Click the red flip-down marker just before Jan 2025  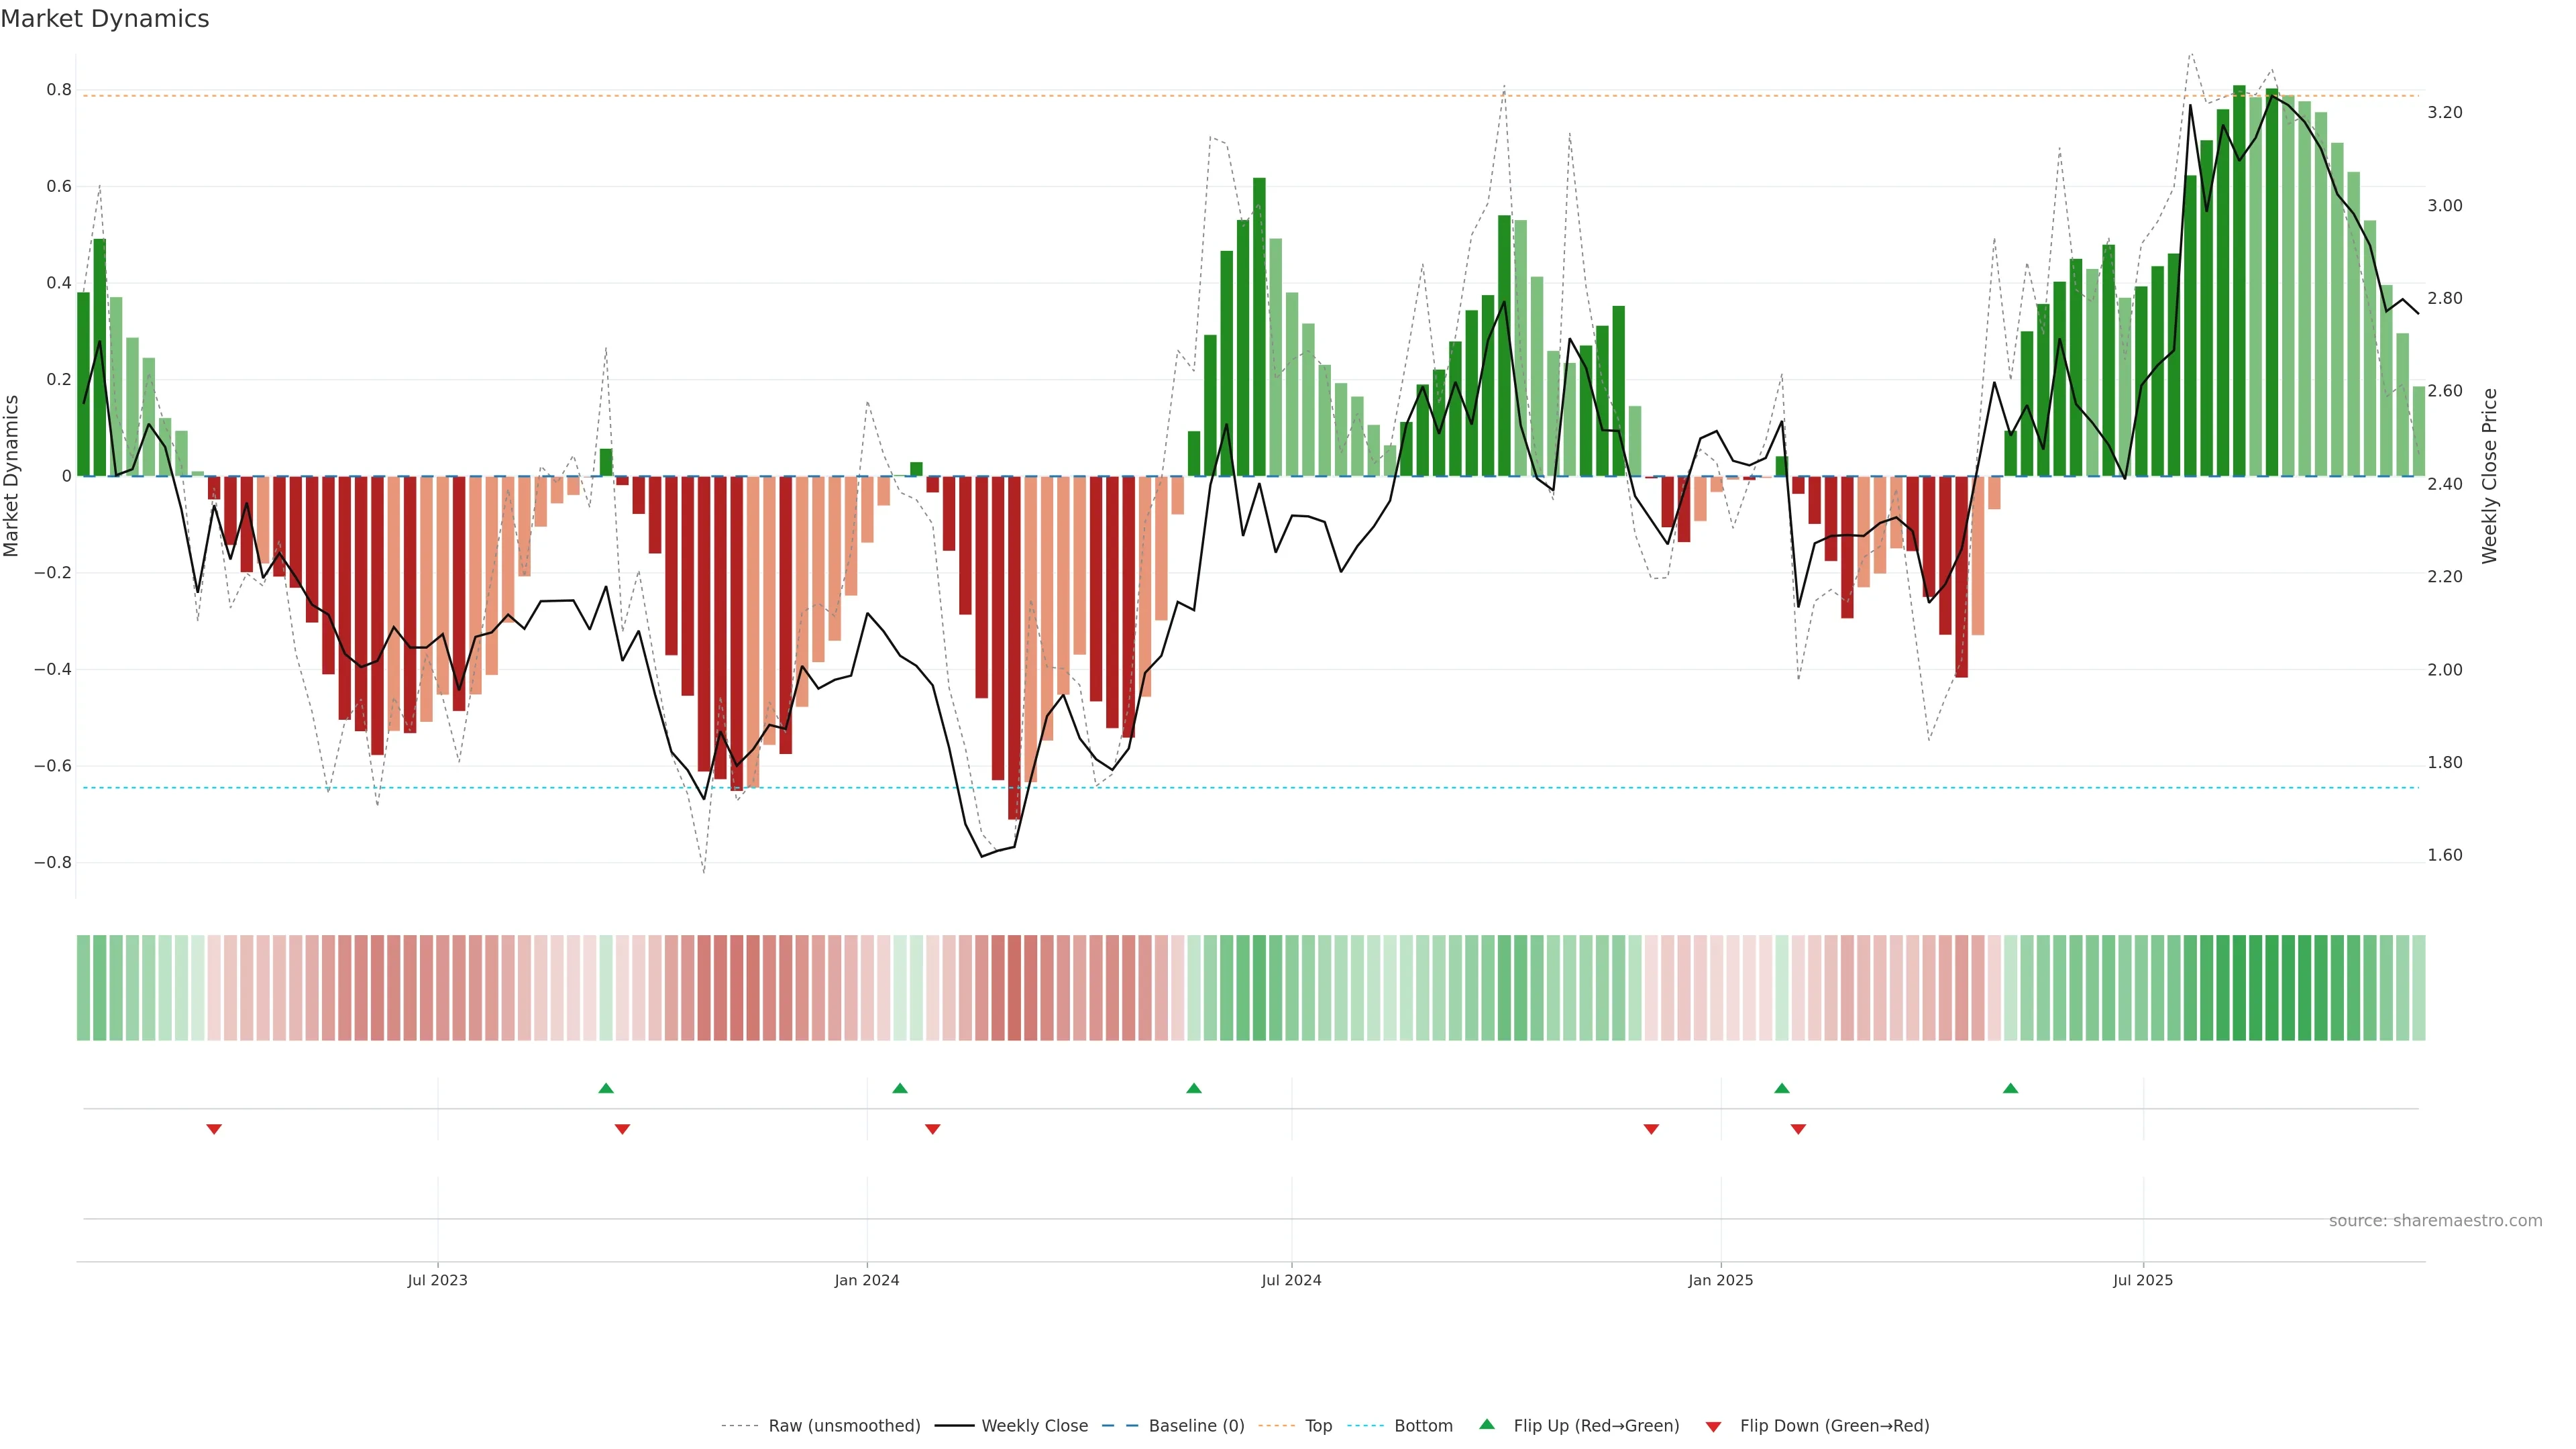pyautogui.click(x=1651, y=1129)
